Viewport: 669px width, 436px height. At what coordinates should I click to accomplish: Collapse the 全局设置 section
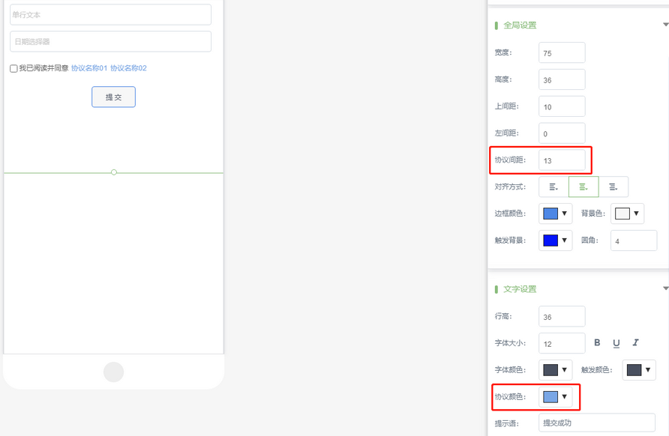(x=665, y=25)
